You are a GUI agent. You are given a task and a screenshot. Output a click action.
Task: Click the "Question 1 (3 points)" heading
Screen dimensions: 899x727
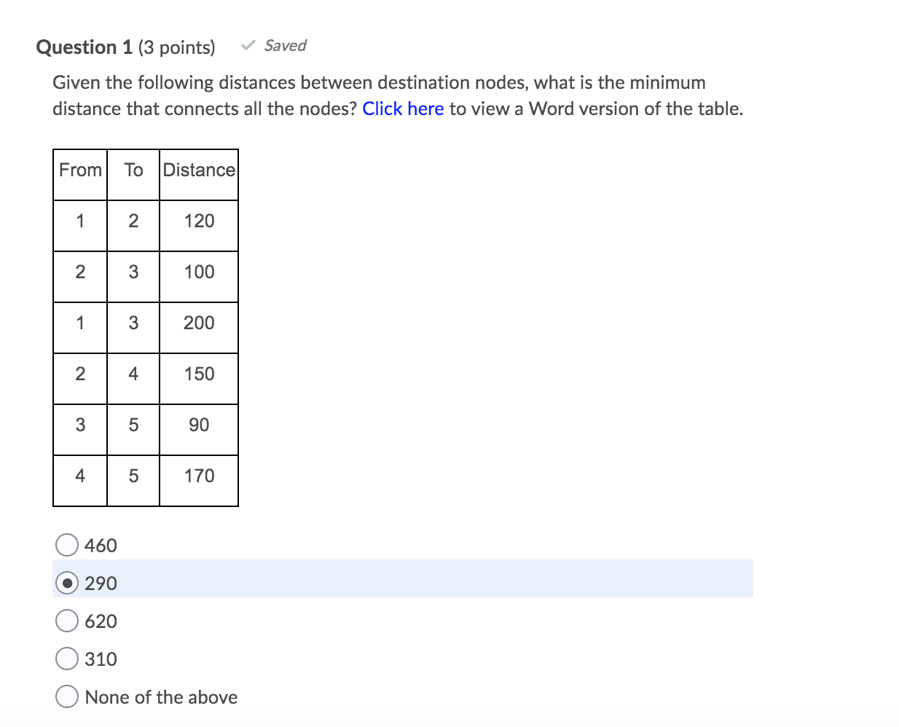125,47
